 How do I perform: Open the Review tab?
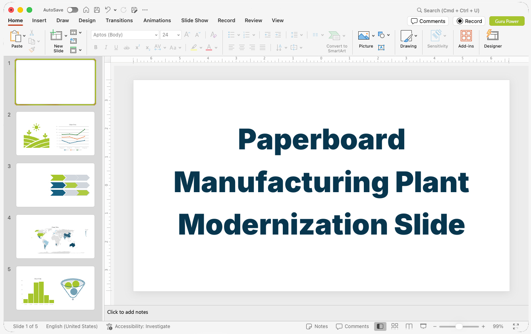pos(253,21)
